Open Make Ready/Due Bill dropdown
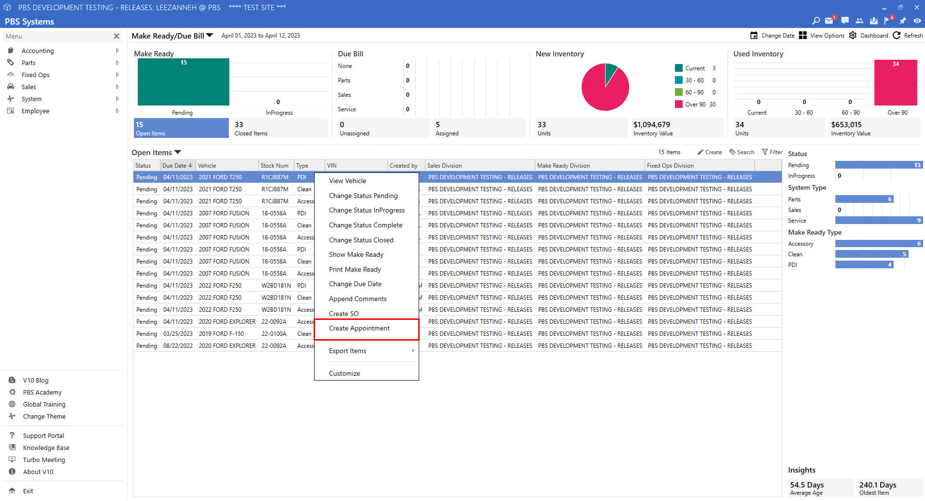The image size is (925, 501). [x=210, y=35]
